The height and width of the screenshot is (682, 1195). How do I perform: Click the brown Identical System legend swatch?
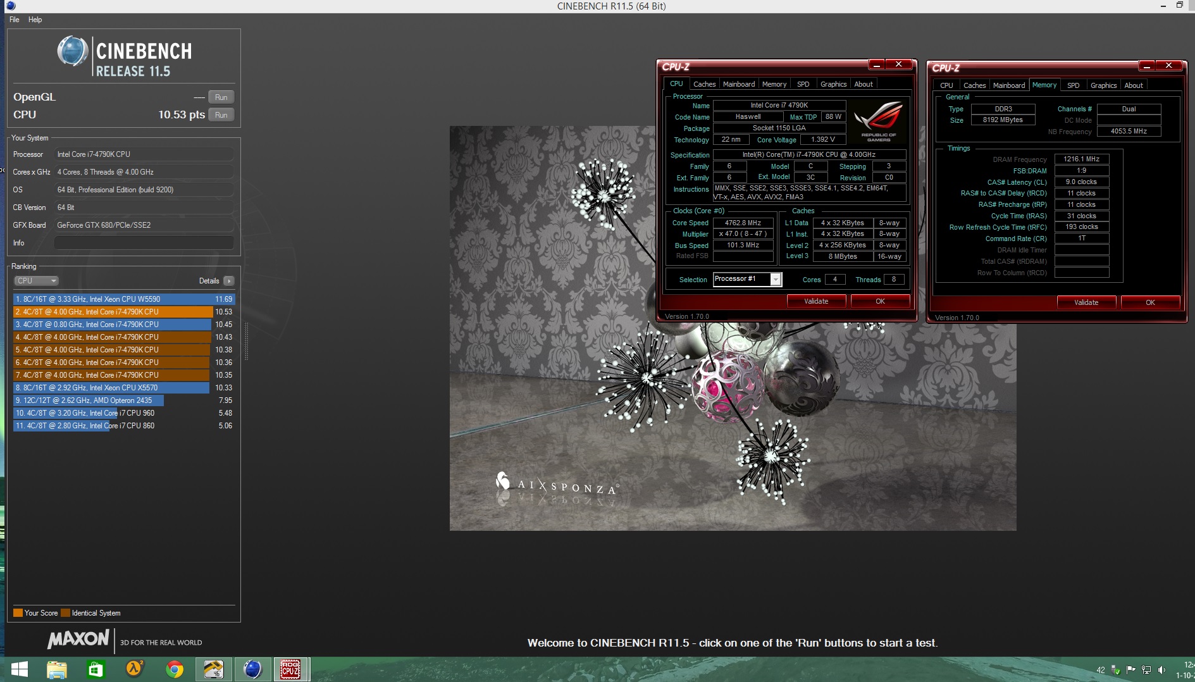tap(65, 612)
